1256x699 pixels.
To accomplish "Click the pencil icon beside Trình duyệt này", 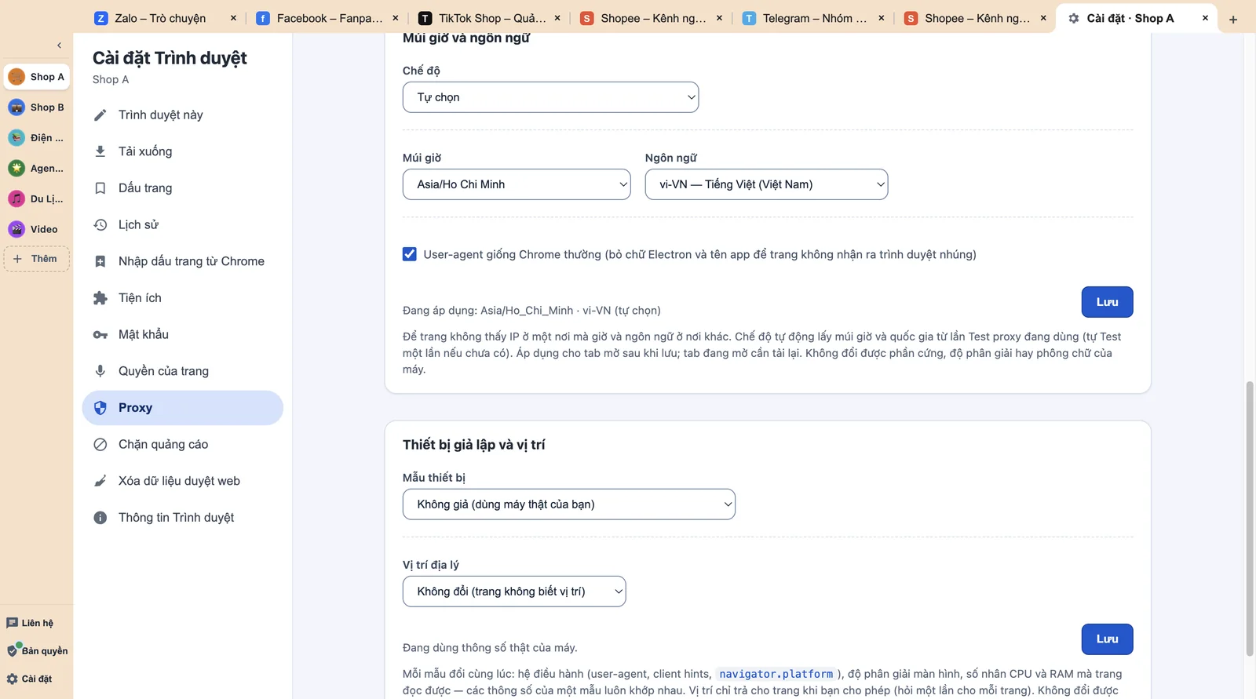I will 100,115.
